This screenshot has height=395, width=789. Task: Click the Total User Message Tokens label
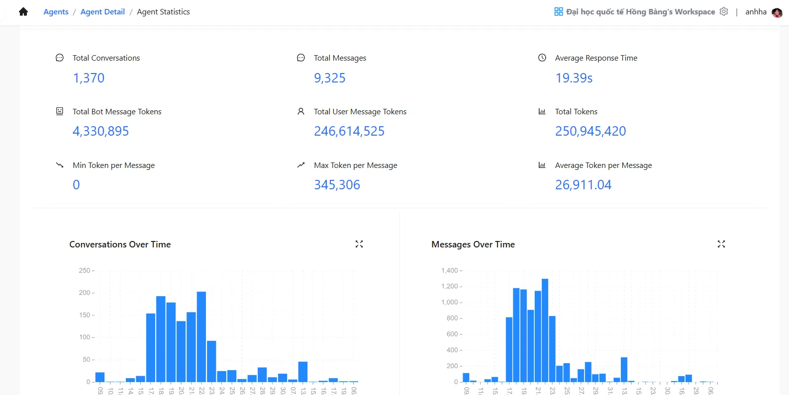click(360, 112)
